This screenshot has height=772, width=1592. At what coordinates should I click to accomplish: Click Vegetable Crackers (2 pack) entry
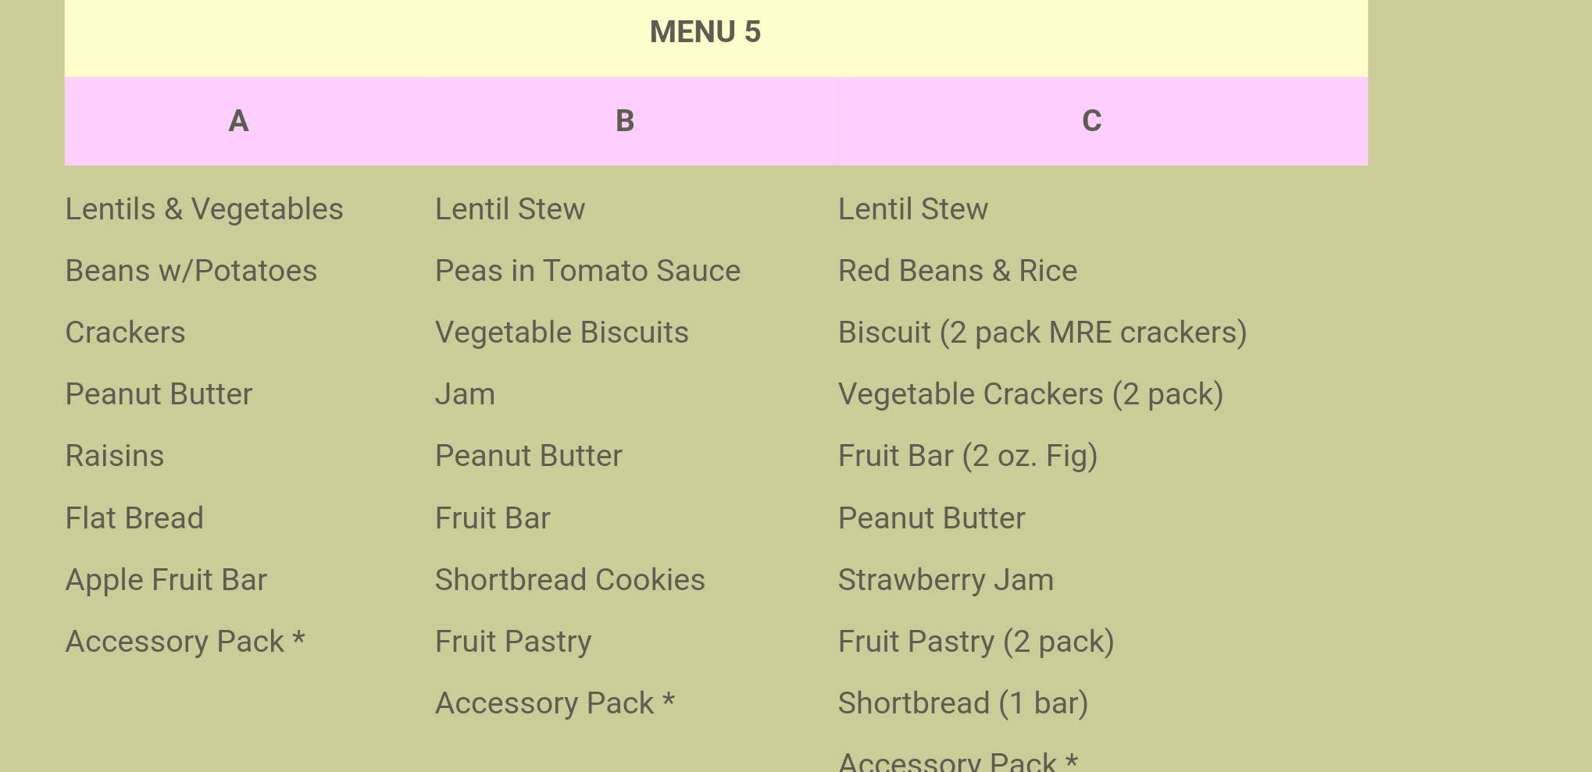pyautogui.click(x=1031, y=394)
